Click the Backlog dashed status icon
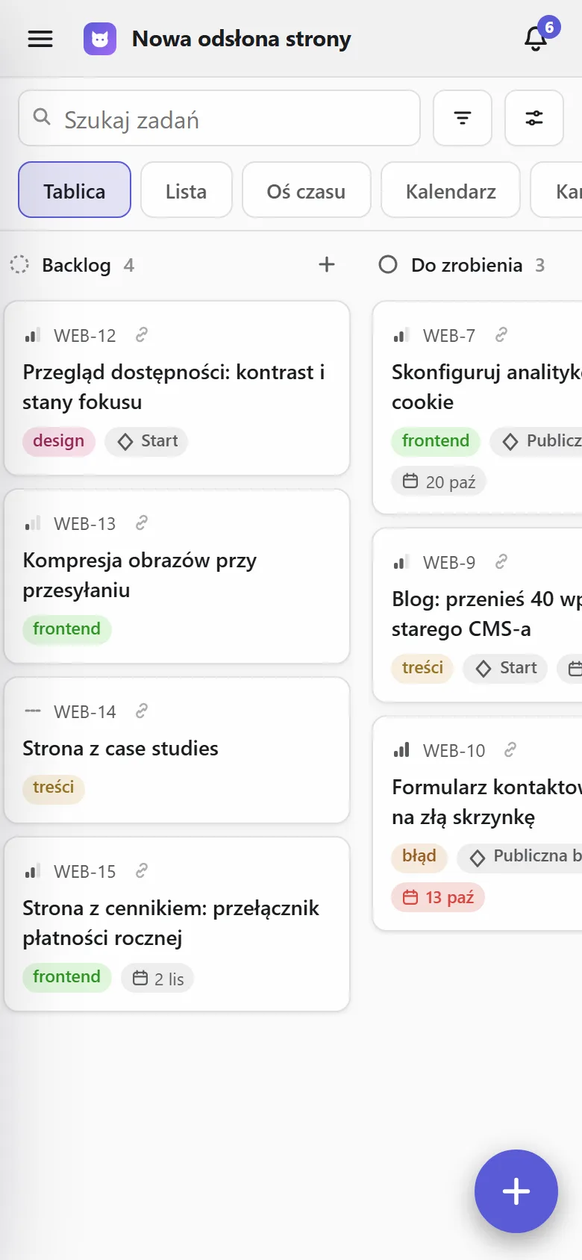 [19, 264]
